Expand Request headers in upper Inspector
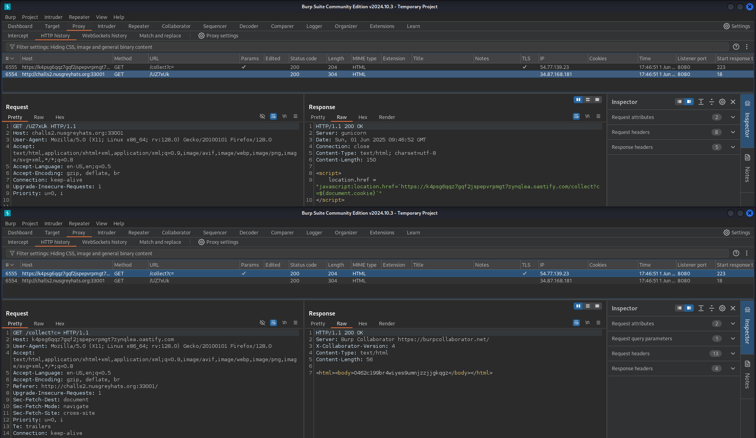The width and height of the screenshot is (756, 438). (x=673, y=132)
